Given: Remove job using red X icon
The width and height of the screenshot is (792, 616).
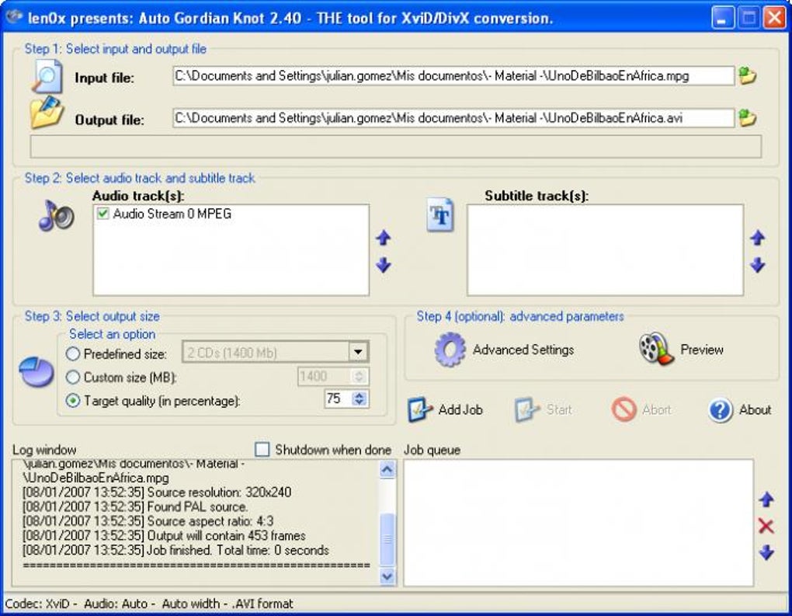Looking at the screenshot, I should [766, 526].
